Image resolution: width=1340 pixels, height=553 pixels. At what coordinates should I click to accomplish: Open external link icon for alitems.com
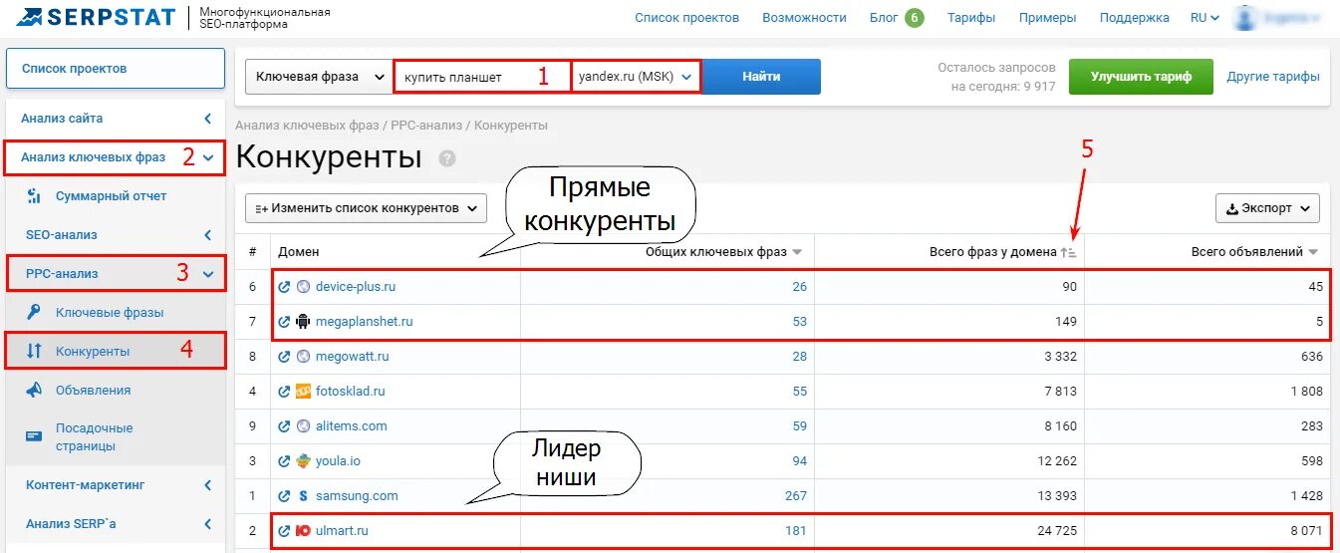coord(284,426)
